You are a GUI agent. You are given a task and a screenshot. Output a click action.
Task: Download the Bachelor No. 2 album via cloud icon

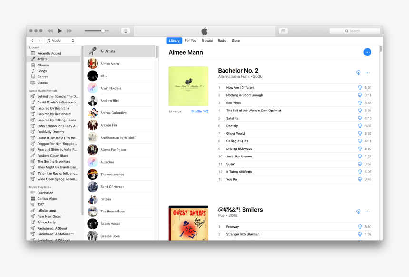[x=358, y=72]
